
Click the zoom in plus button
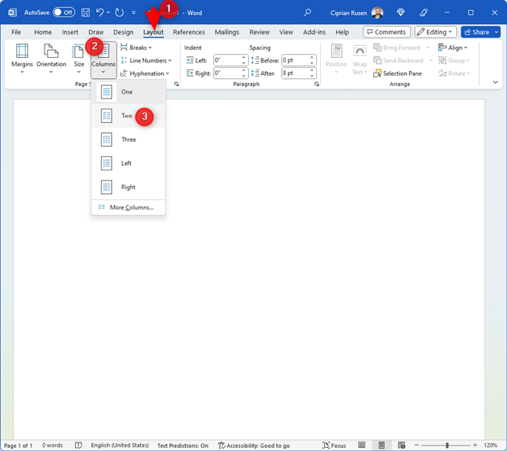pyautogui.click(x=475, y=446)
